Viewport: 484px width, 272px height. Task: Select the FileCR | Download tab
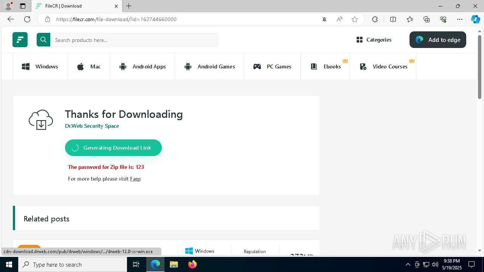pyautogui.click(x=76, y=6)
